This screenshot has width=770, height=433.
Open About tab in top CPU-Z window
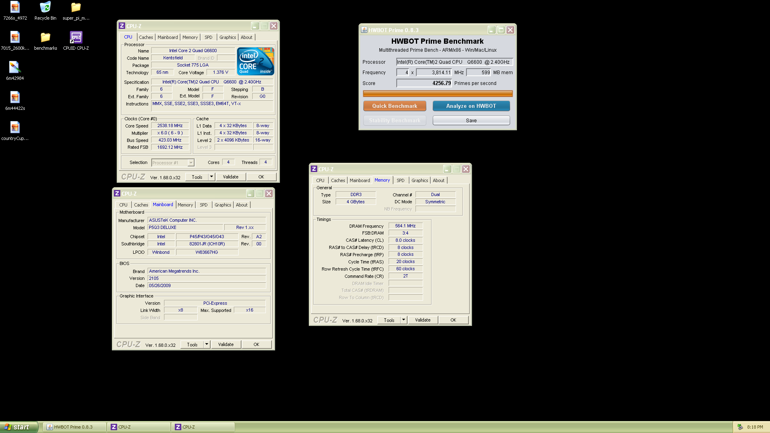coord(247,37)
